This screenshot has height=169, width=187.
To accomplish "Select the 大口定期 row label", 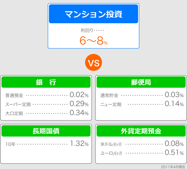I will tap(14, 113).
